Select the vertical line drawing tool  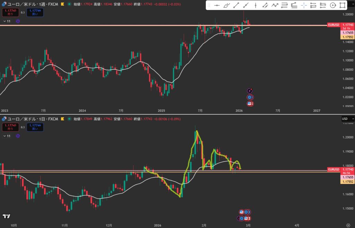coord(256,5)
